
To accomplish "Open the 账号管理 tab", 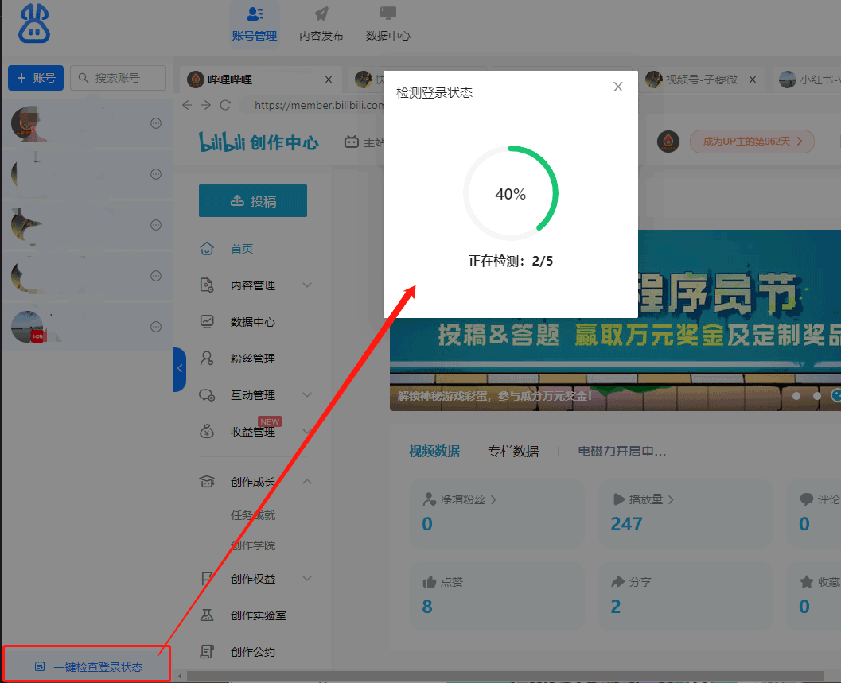I will point(255,25).
